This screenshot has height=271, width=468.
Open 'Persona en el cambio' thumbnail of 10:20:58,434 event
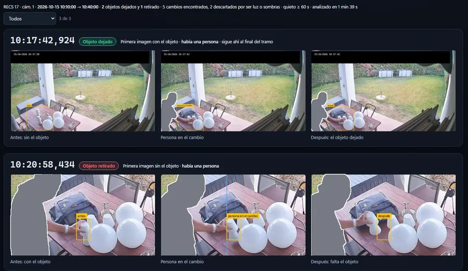click(233, 215)
